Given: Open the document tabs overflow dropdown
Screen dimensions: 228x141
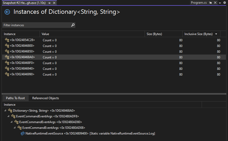Looking at the screenshot, I should (x=220, y=3).
